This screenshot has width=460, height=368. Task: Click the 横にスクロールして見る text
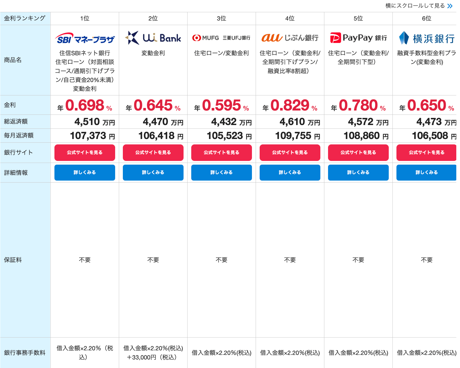point(415,6)
